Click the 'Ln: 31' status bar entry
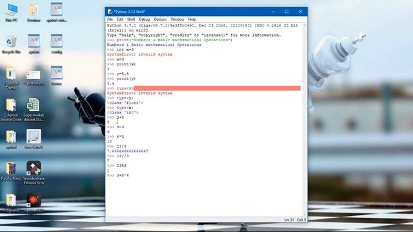The image size is (413, 232). pyautogui.click(x=288, y=220)
